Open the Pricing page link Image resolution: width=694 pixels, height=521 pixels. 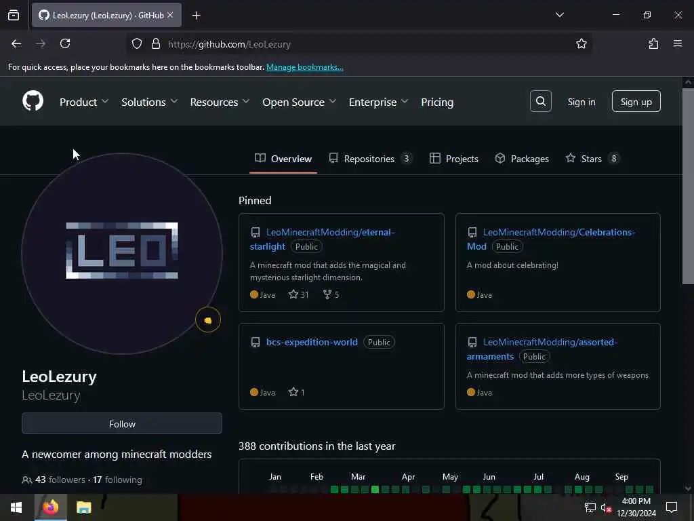point(437,102)
